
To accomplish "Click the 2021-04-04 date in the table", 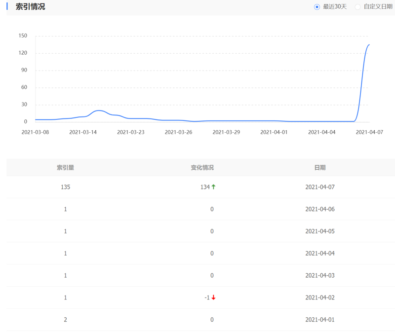I will coord(319,254).
